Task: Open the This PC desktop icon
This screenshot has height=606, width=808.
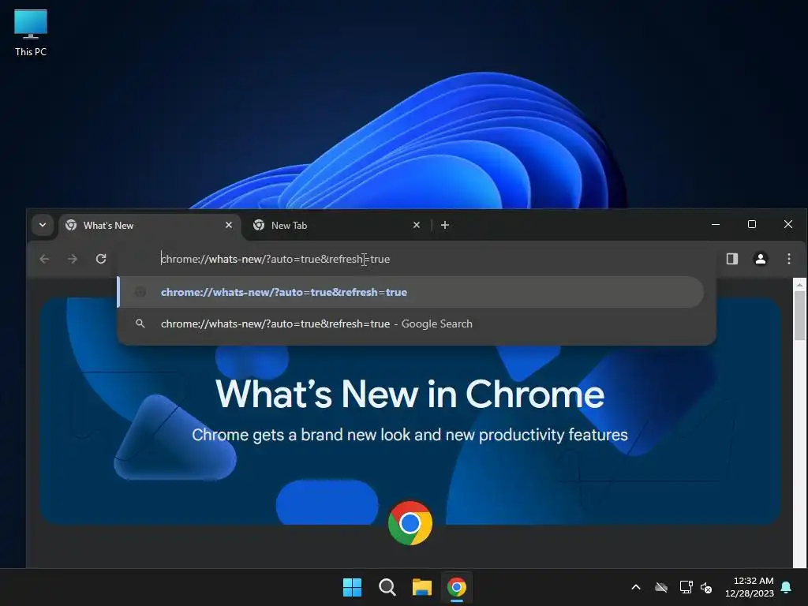Action: pyautogui.click(x=31, y=33)
